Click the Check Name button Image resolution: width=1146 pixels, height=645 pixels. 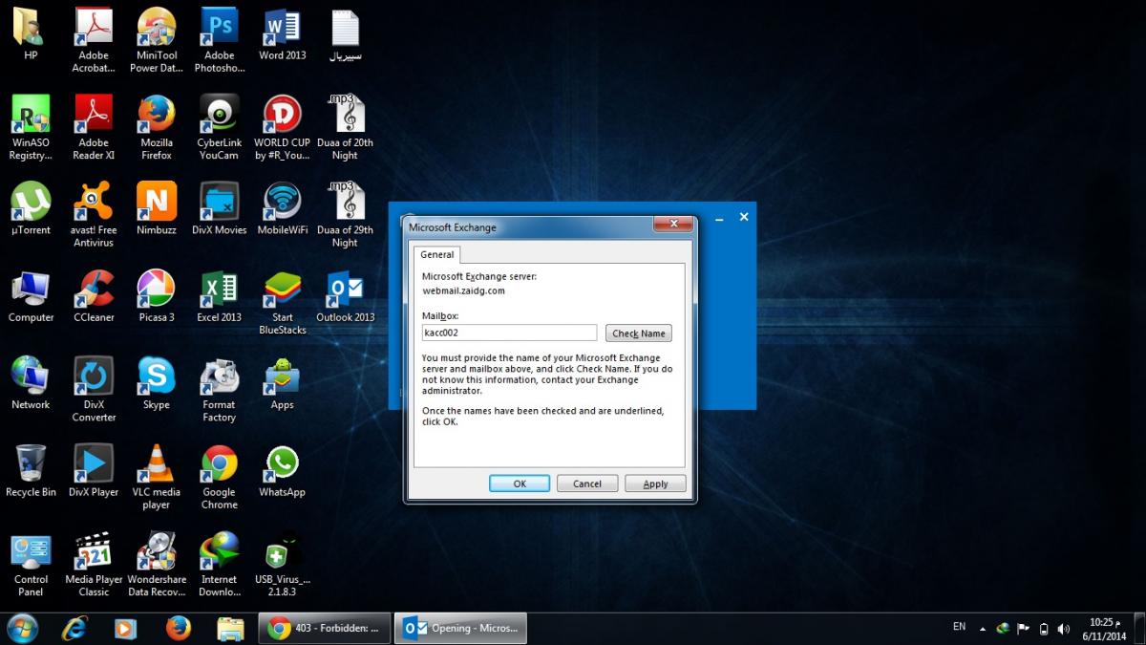pos(639,333)
